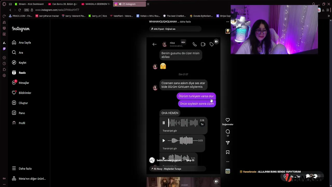Like the reel with heart icon
The width and height of the screenshot is (332, 187).
pyautogui.click(x=227, y=120)
